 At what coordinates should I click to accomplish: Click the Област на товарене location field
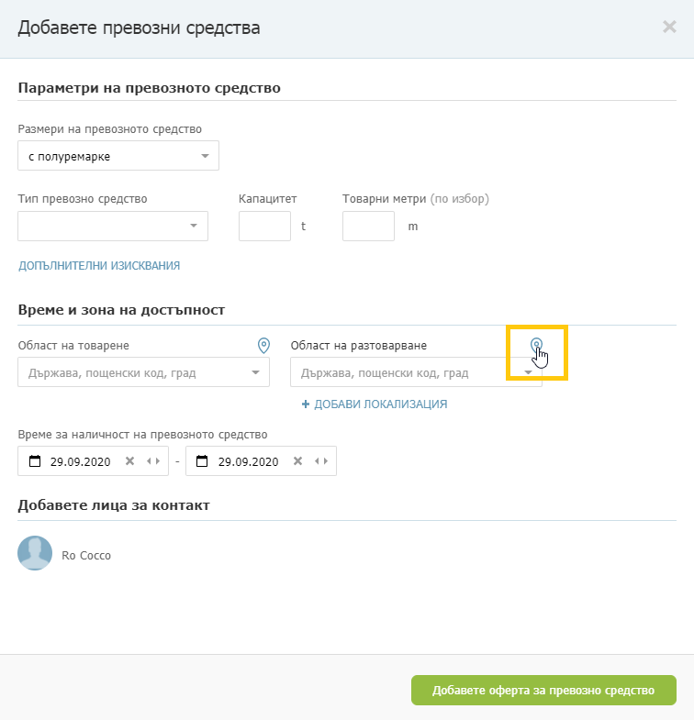click(x=143, y=372)
